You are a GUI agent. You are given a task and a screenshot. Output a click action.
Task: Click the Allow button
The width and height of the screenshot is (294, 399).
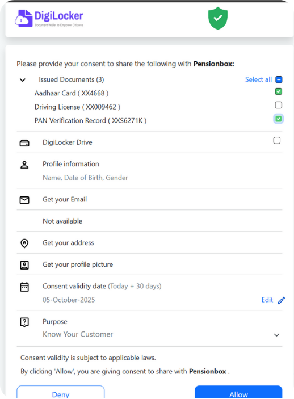point(238,392)
